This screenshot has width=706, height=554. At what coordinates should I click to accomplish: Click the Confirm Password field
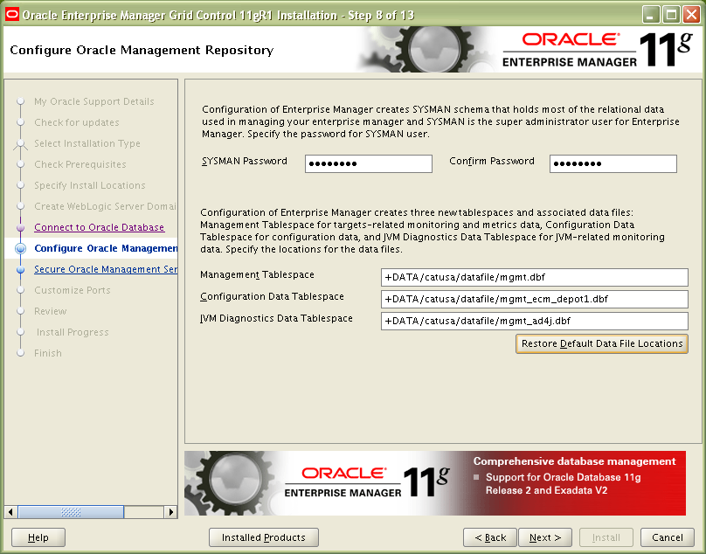coord(613,163)
